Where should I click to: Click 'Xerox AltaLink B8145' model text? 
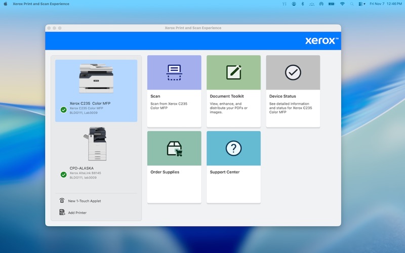click(x=85, y=173)
